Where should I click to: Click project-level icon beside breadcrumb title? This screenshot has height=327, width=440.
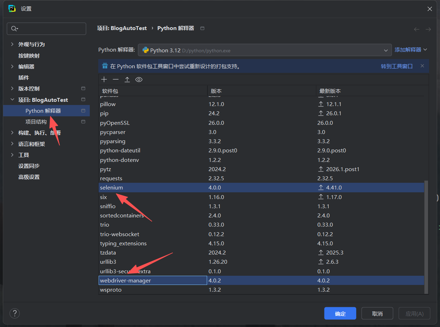click(202, 28)
